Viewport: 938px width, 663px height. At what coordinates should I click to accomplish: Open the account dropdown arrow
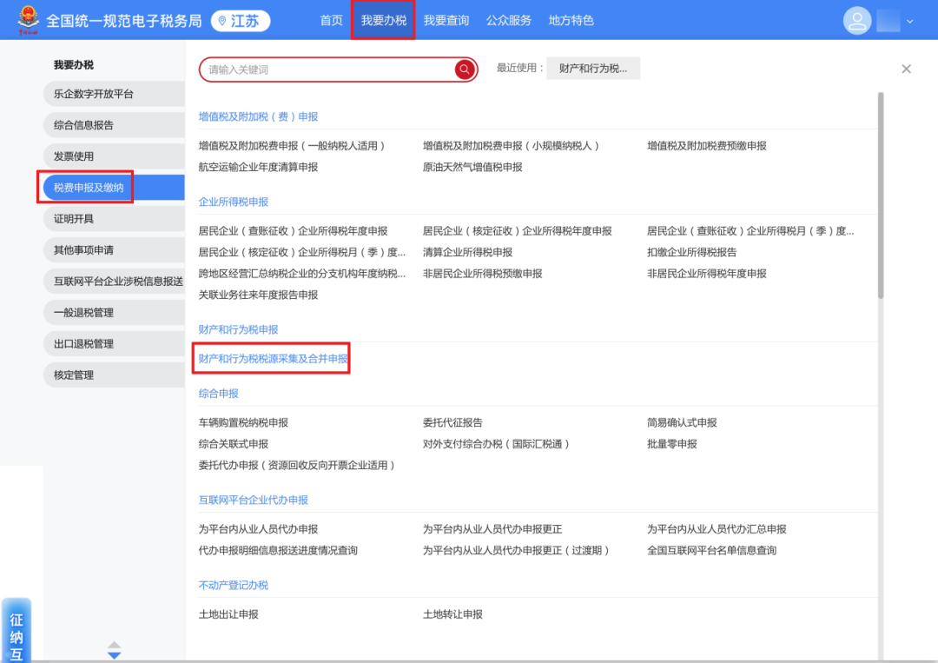(x=910, y=21)
